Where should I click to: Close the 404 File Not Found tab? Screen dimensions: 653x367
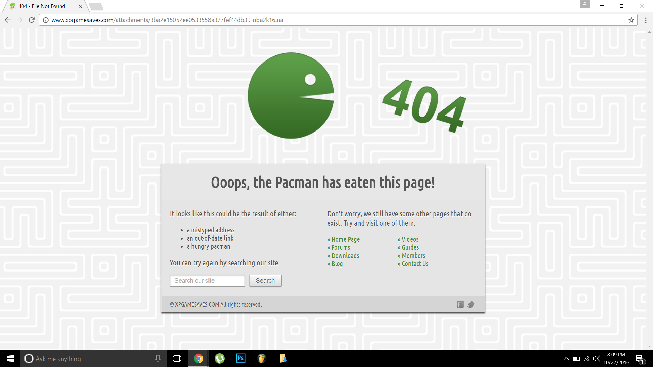(x=80, y=6)
